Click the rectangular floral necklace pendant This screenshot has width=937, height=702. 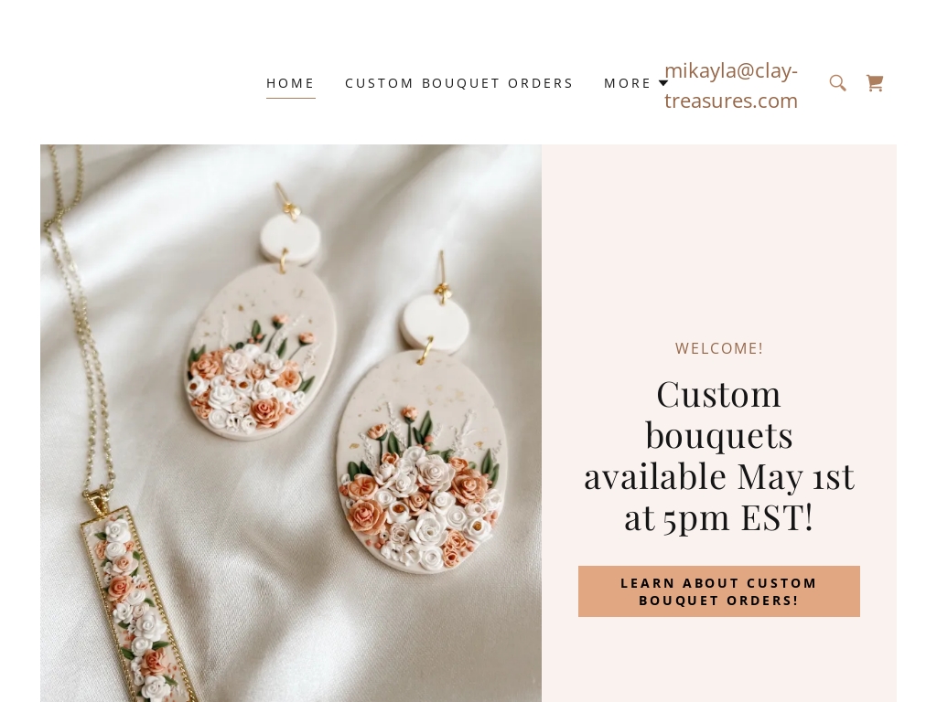[136, 603]
